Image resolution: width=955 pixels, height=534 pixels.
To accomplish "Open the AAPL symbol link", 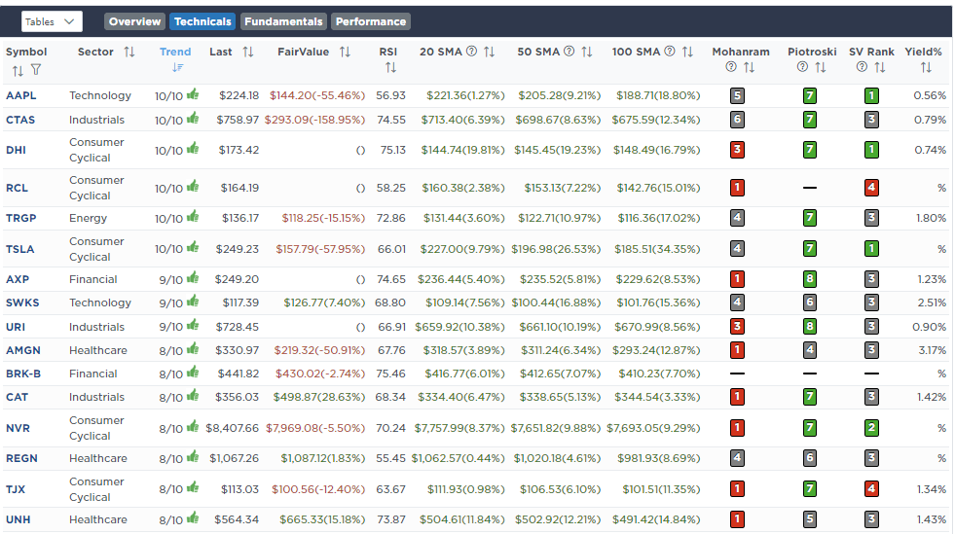I will pyautogui.click(x=21, y=95).
